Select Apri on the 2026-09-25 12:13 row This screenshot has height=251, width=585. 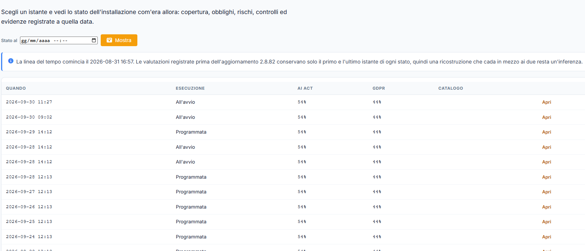(x=546, y=222)
